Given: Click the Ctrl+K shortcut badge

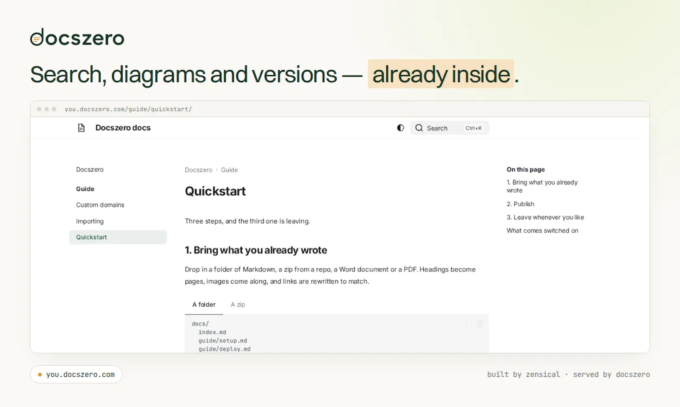Looking at the screenshot, I should click(473, 128).
